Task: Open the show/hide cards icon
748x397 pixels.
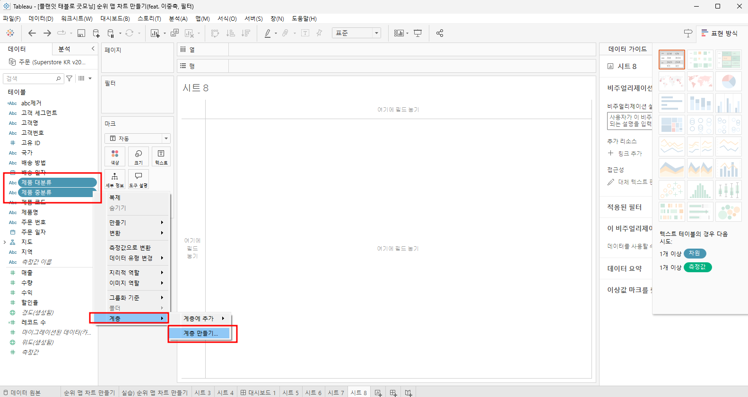Action: point(399,33)
